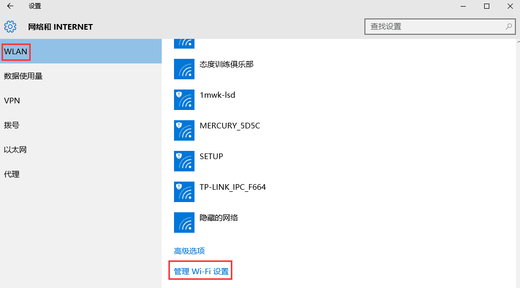
Task: Click the partially visible top Wi-Fi icon
Action: pyautogui.click(x=184, y=44)
